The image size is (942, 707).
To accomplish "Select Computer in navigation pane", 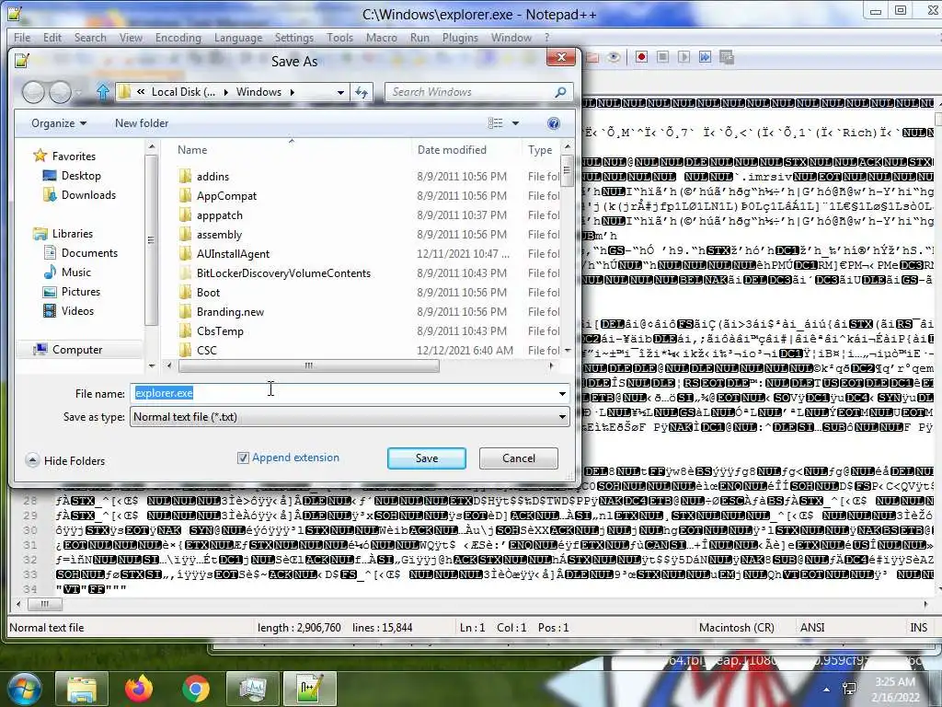I will (x=77, y=349).
